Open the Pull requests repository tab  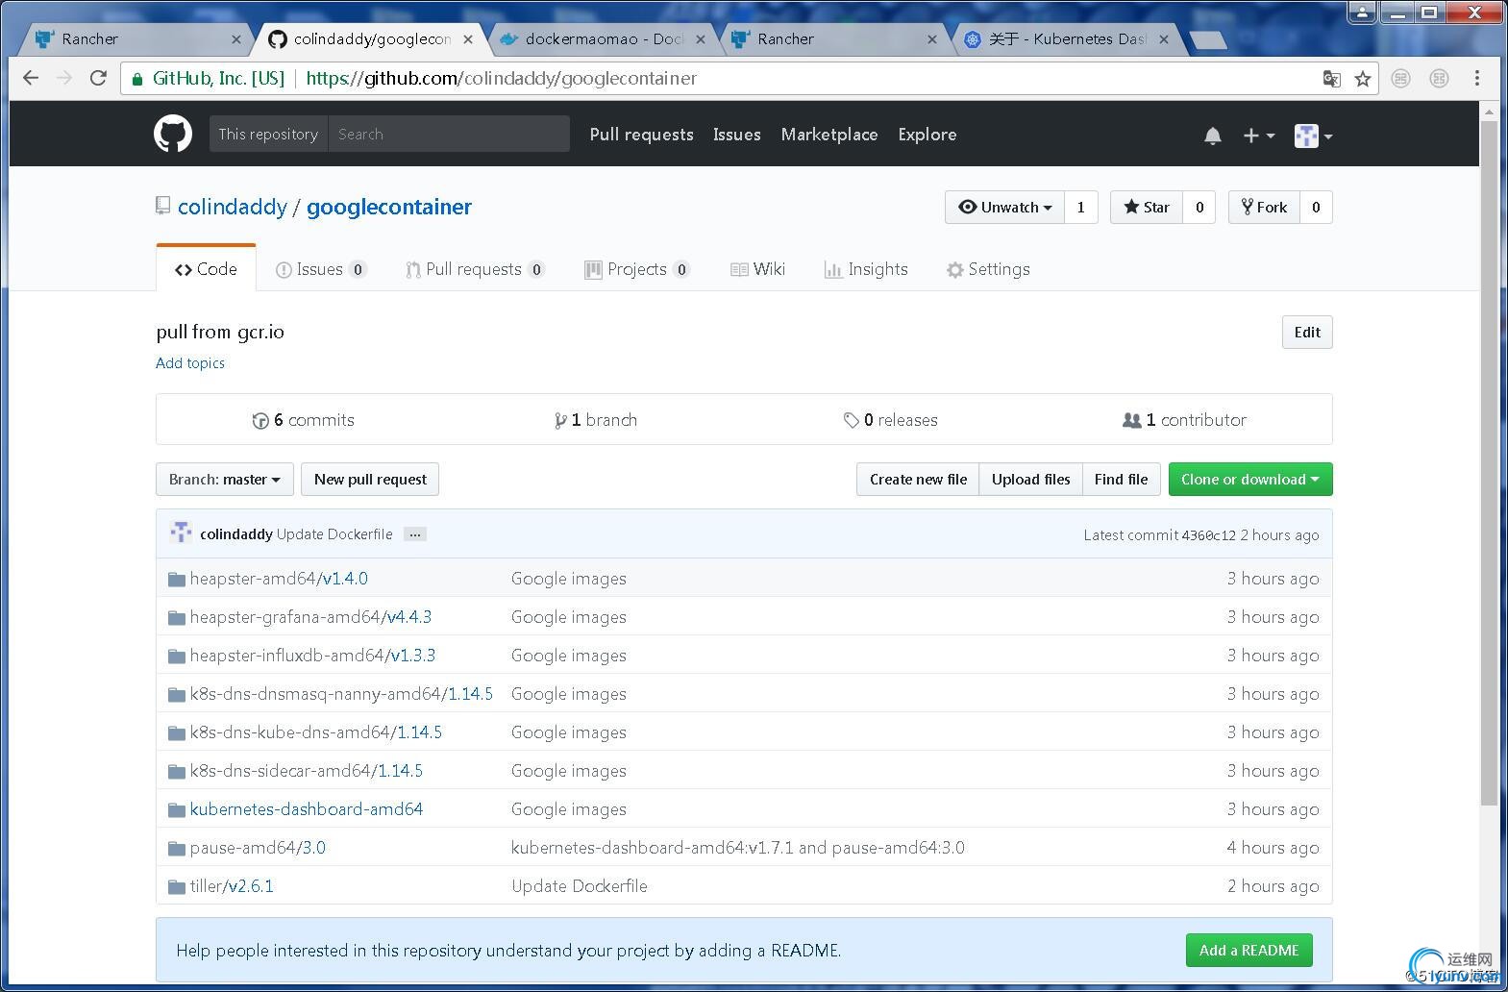coord(475,269)
